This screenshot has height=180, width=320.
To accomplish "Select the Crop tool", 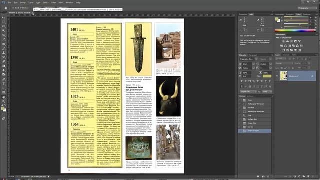I will 3,35.
